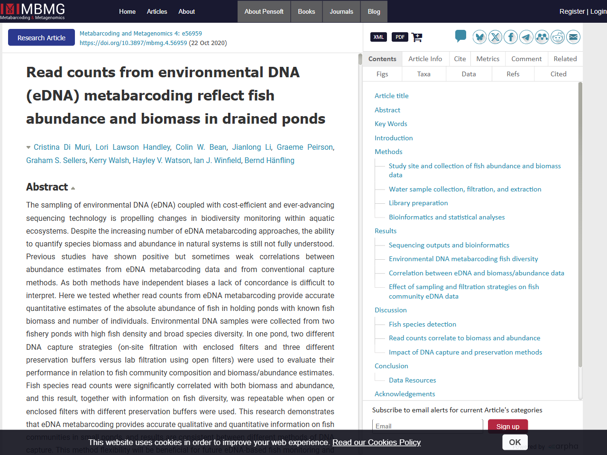The height and width of the screenshot is (455, 607).
Task: Accept cookies with OK button
Action: [515, 442]
